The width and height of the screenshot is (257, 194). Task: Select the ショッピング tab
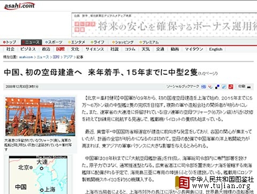[x=123, y=42]
